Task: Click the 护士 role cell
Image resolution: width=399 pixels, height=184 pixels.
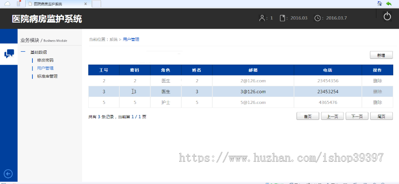Action: (x=166, y=103)
